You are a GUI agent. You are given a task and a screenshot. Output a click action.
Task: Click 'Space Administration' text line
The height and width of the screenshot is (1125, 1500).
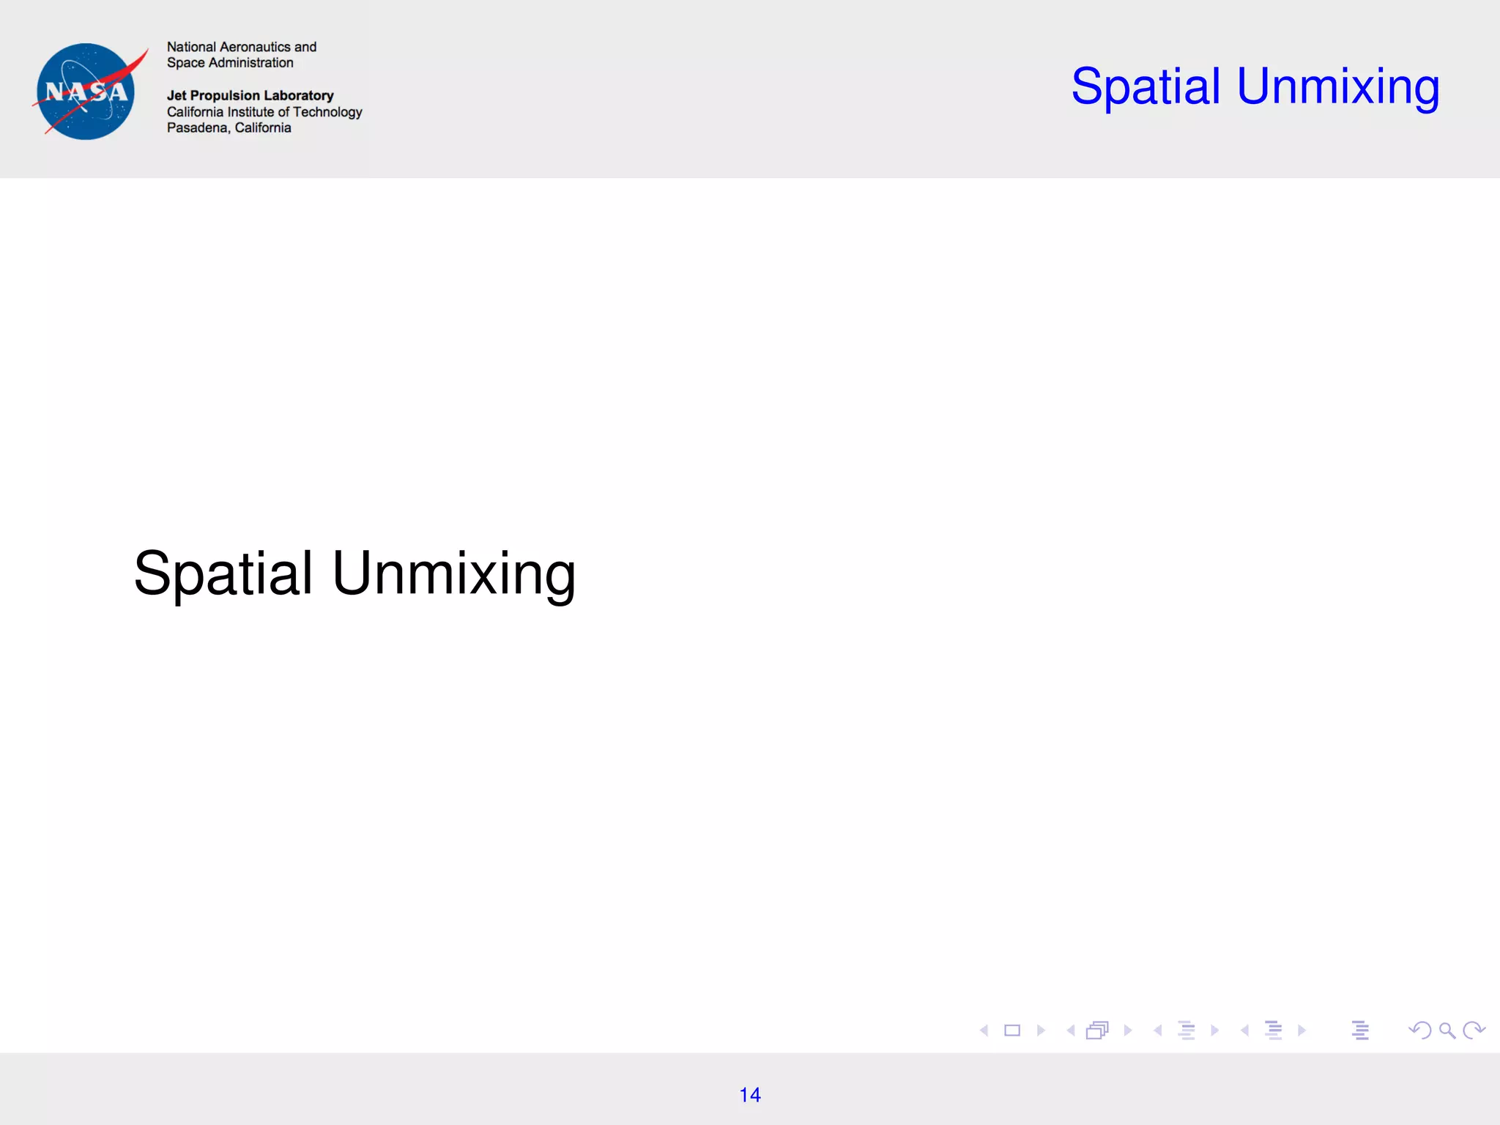click(230, 63)
